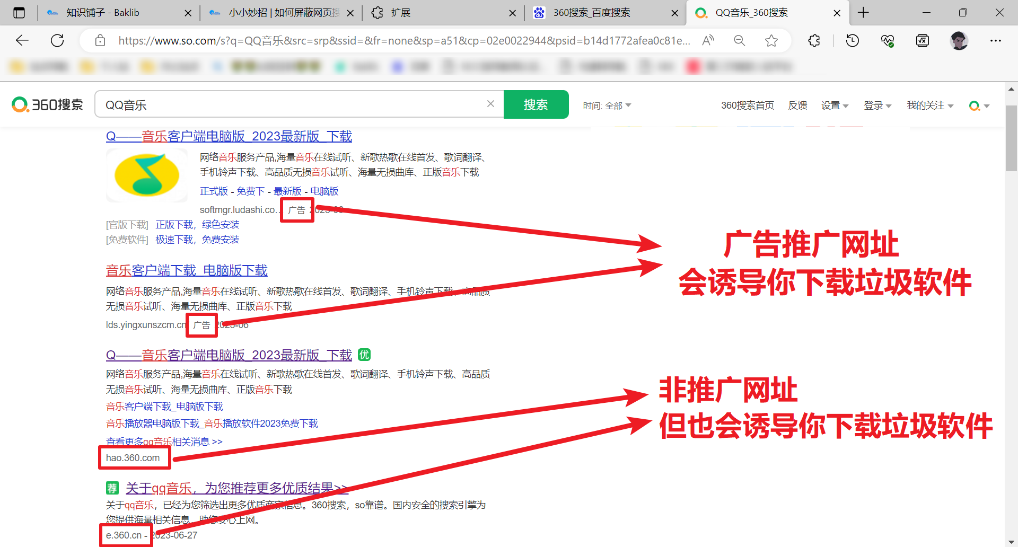Open a new browser tab
Viewport: 1018px width, 547px height.
pos(864,13)
